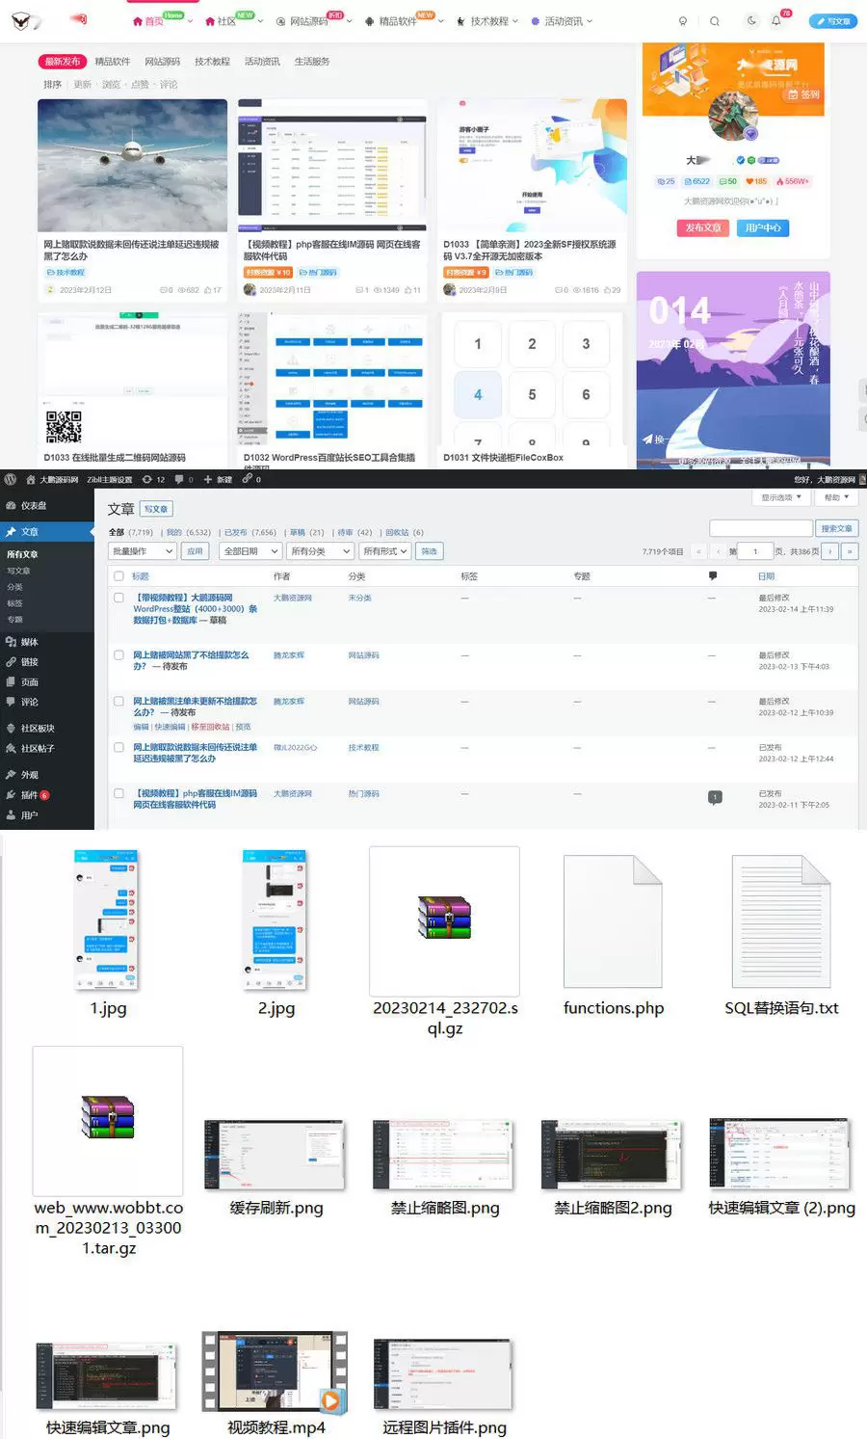The height and width of the screenshot is (1439, 867).
Task: Select 生活服务 category tab
Action: click(x=311, y=62)
